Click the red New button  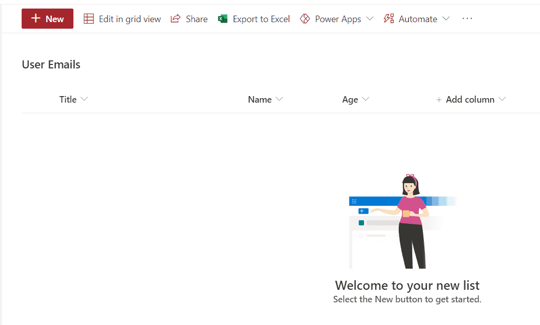coord(47,19)
